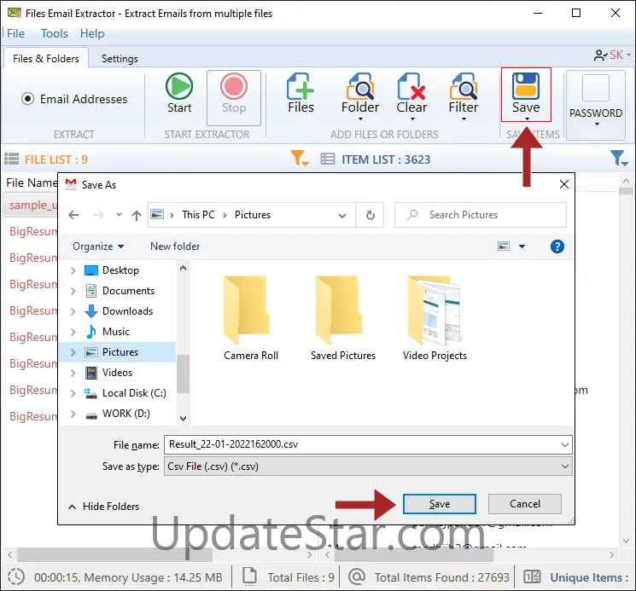
Task: Click Hide Folders
Action: tap(104, 507)
